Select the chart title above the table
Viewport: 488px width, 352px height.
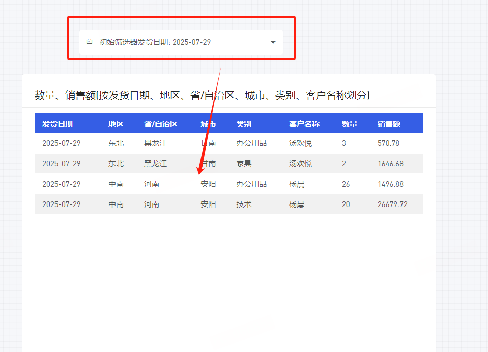(202, 95)
